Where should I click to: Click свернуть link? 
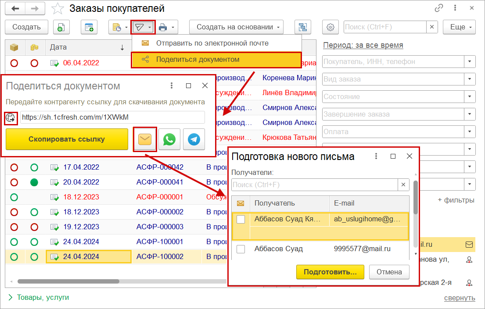pos(460,298)
